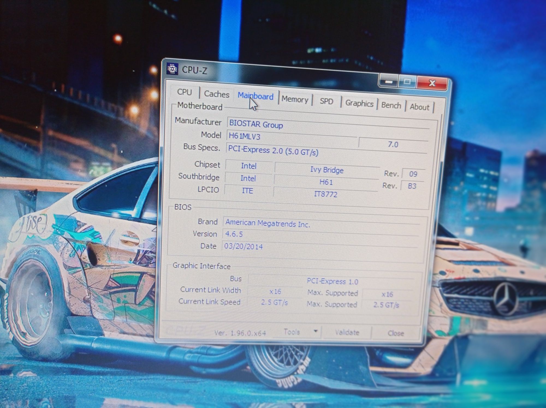
Task: Click the Chipset vendor Intel field
Action: click(249, 166)
